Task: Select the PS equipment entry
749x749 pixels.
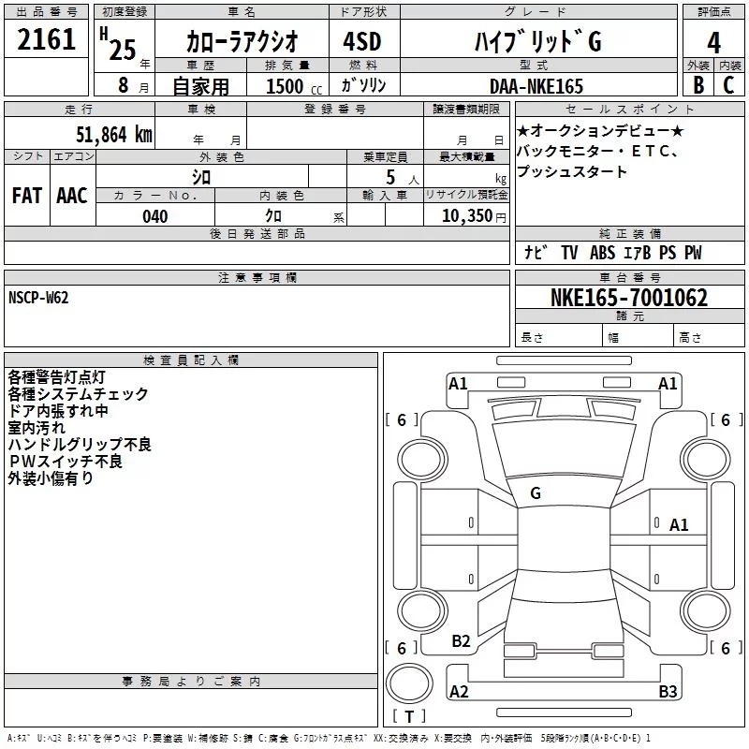Action: click(x=668, y=252)
